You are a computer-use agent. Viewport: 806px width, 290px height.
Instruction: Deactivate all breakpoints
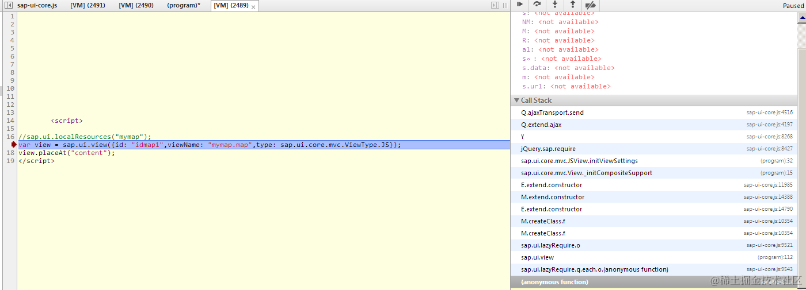[x=590, y=5]
